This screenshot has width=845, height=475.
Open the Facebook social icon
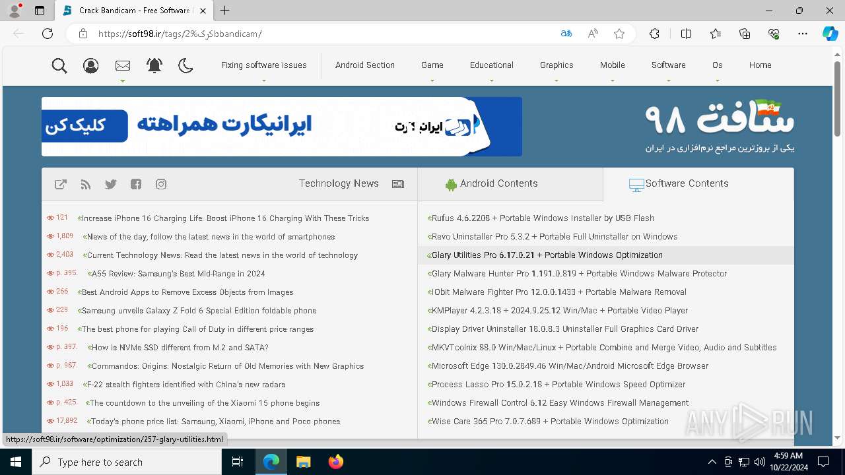(136, 184)
